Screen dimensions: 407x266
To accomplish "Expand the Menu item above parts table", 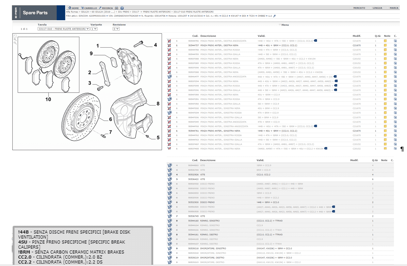I will [284, 25].
